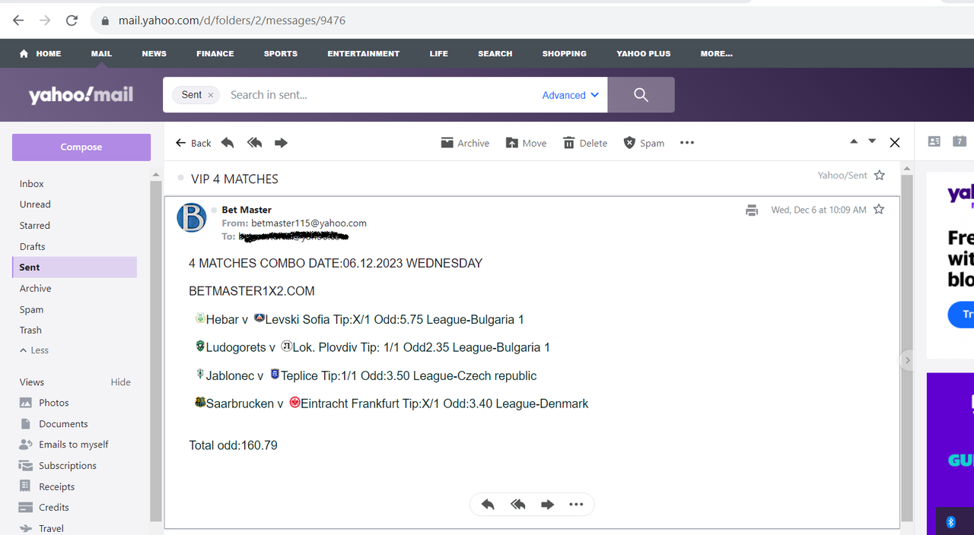Go to next message down arrow
This screenshot has height=535, width=974.
tap(872, 141)
